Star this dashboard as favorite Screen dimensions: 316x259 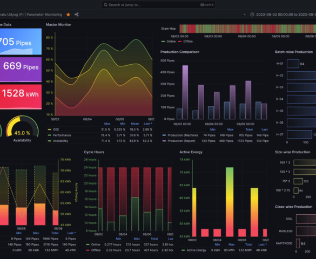(68, 15)
